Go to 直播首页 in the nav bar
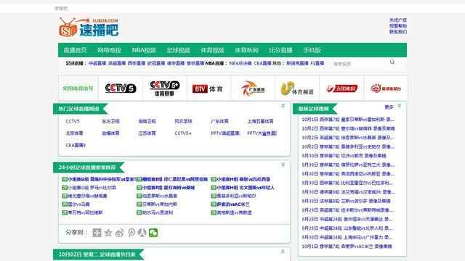Viewport: 465px width, 261px height. (76, 50)
